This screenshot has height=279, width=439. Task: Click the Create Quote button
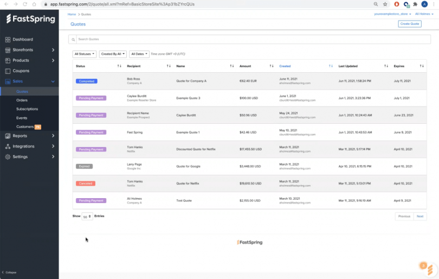[410, 24]
